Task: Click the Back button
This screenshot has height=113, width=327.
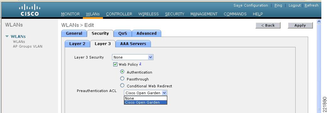Action: [268, 25]
